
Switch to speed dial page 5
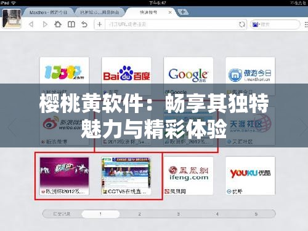pos(256,214)
